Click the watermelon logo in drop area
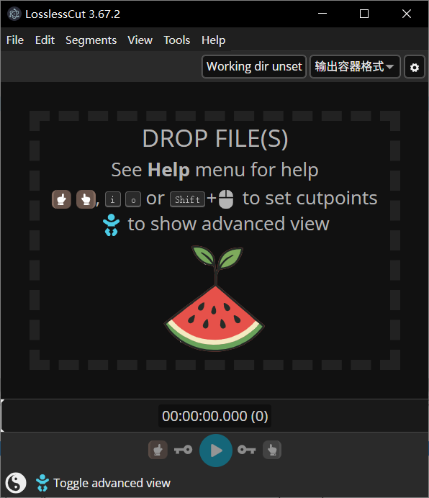This screenshot has width=429, height=498. point(214,299)
